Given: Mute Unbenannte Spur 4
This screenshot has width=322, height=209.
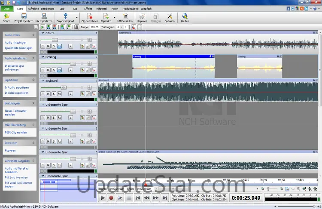Looking at the screenshot, I should coord(48,118).
